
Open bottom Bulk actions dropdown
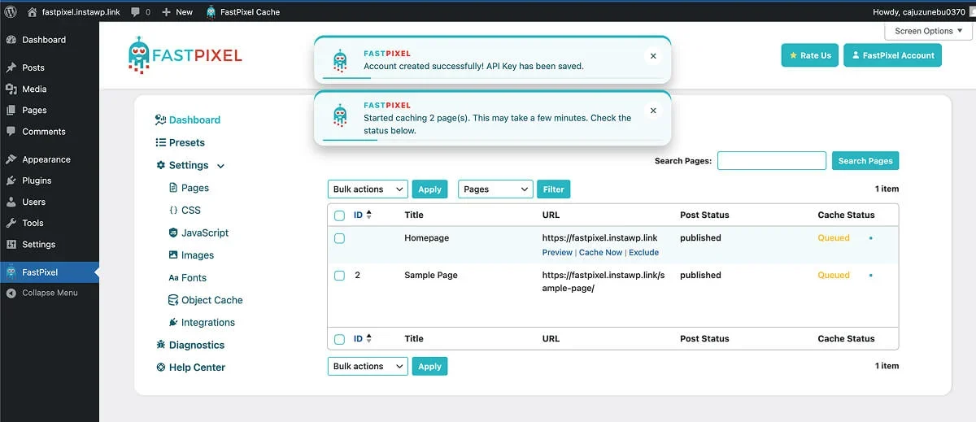[x=368, y=367]
